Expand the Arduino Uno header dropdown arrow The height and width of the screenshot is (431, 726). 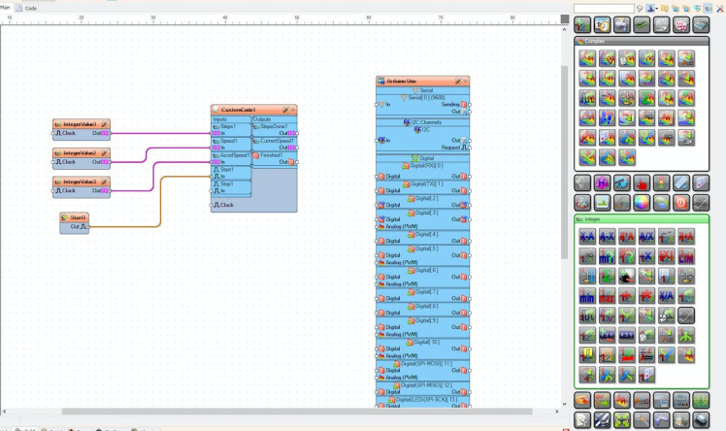click(x=466, y=82)
